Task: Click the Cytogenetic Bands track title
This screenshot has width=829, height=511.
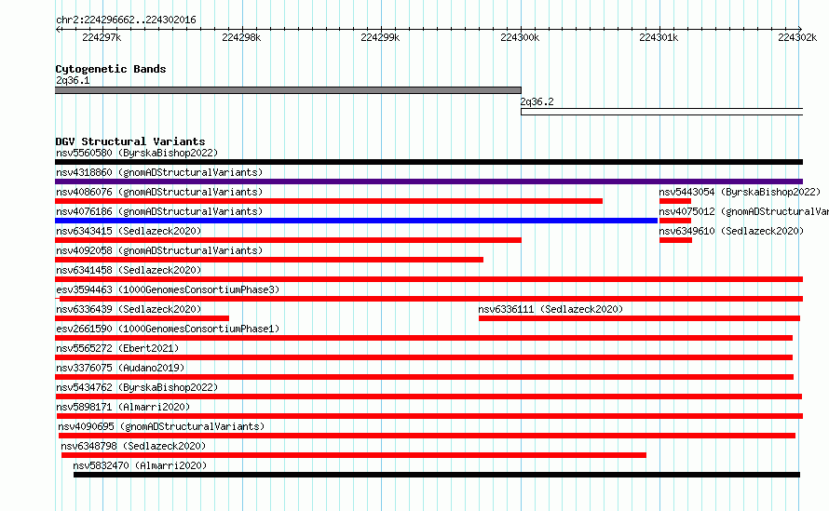Action: [x=111, y=69]
